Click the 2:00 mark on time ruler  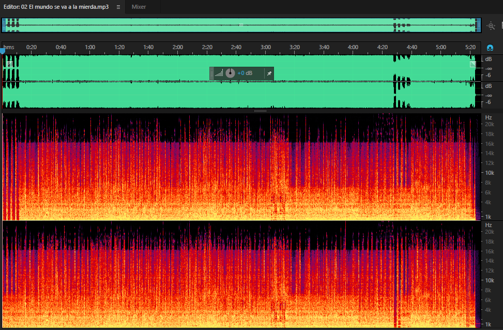coord(178,47)
